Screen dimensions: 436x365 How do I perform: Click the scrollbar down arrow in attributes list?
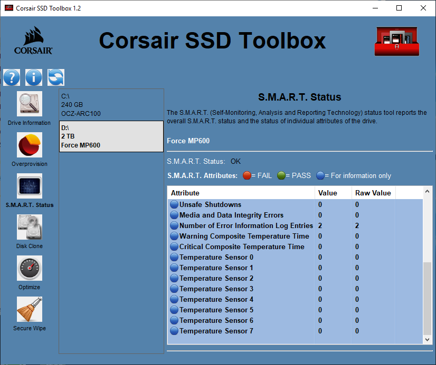coord(427,339)
